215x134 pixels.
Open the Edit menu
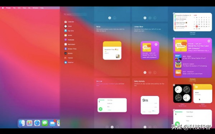tap(19, 8)
